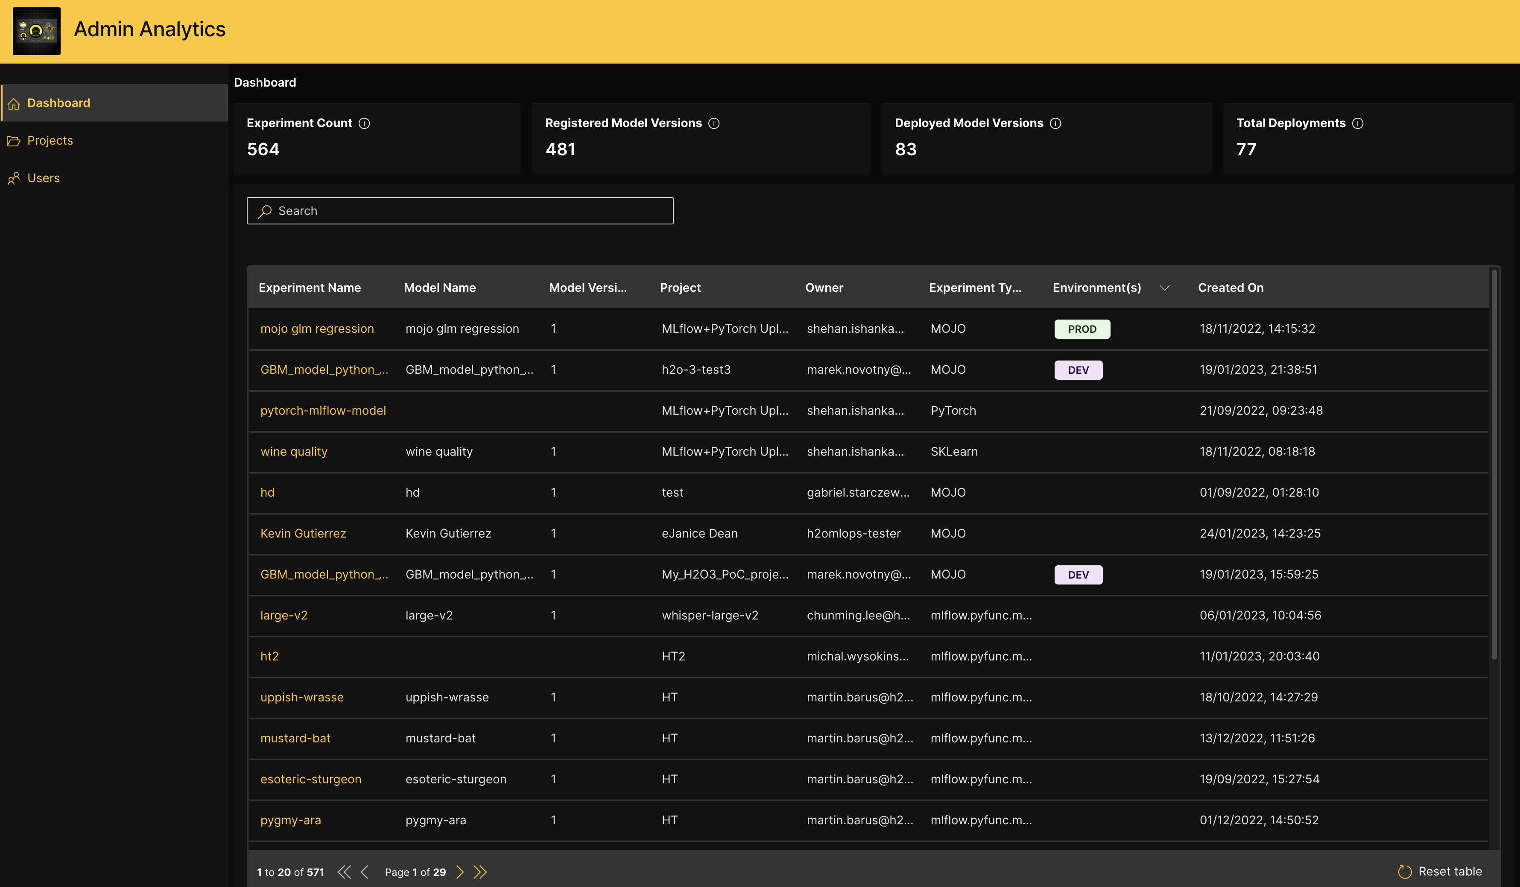Click the PROD environment badge
This screenshot has width=1520, height=887.
point(1082,329)
